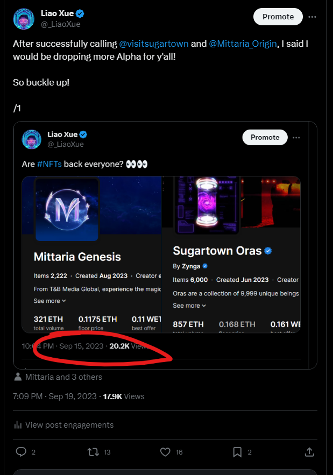Open the @visitsugartown mention link
Image resolution: width=333 pixels, height=475 pixels.
(154, 44)
